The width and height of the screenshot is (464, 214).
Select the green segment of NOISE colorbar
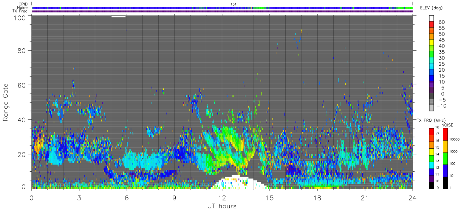(x=445, y=158)
